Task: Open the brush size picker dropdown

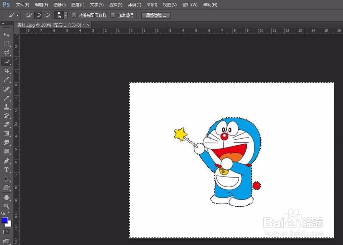Action: pos(66,15)
